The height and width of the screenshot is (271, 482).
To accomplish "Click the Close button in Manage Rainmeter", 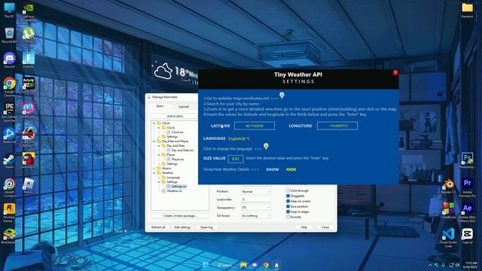I will (325, 227).
